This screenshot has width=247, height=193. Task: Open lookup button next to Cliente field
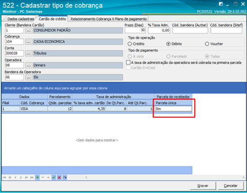pos(29,31)
